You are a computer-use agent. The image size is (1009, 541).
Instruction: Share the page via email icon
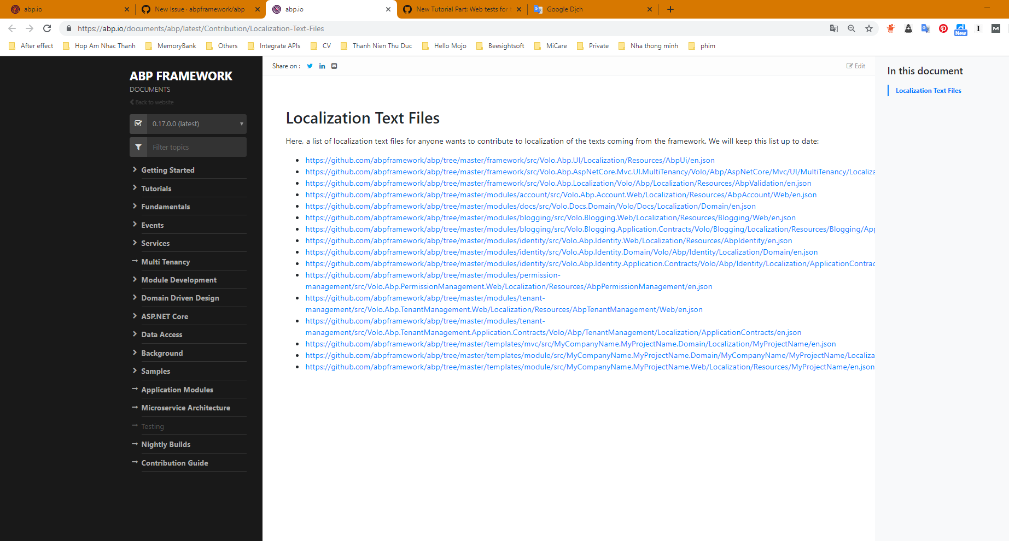(x=334, y=66)
